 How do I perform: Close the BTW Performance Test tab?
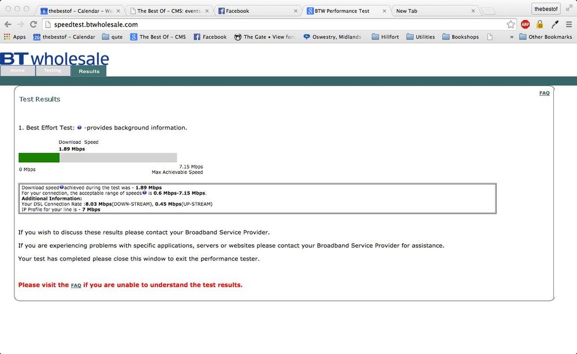(384, 11)
